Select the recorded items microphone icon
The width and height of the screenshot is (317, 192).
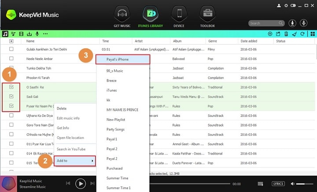click(x=37, y=34)
